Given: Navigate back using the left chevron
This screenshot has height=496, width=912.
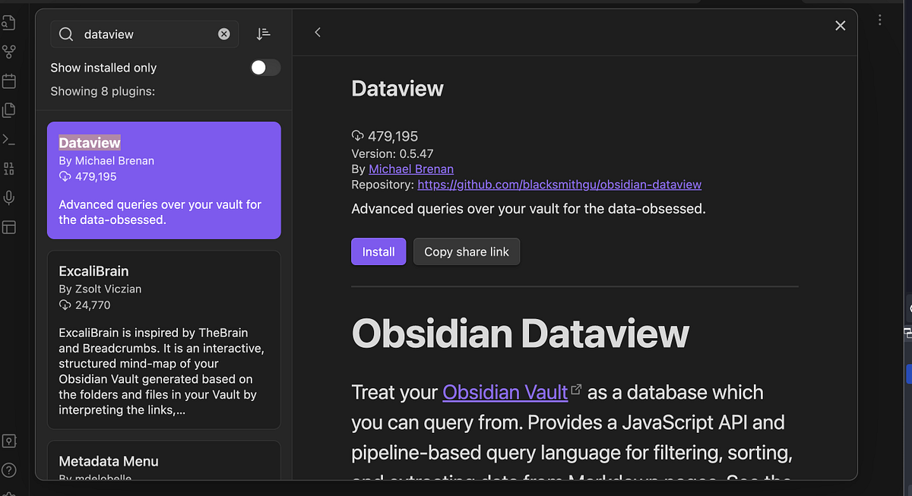Looking at the screenshot, I should tap(318, 33).
